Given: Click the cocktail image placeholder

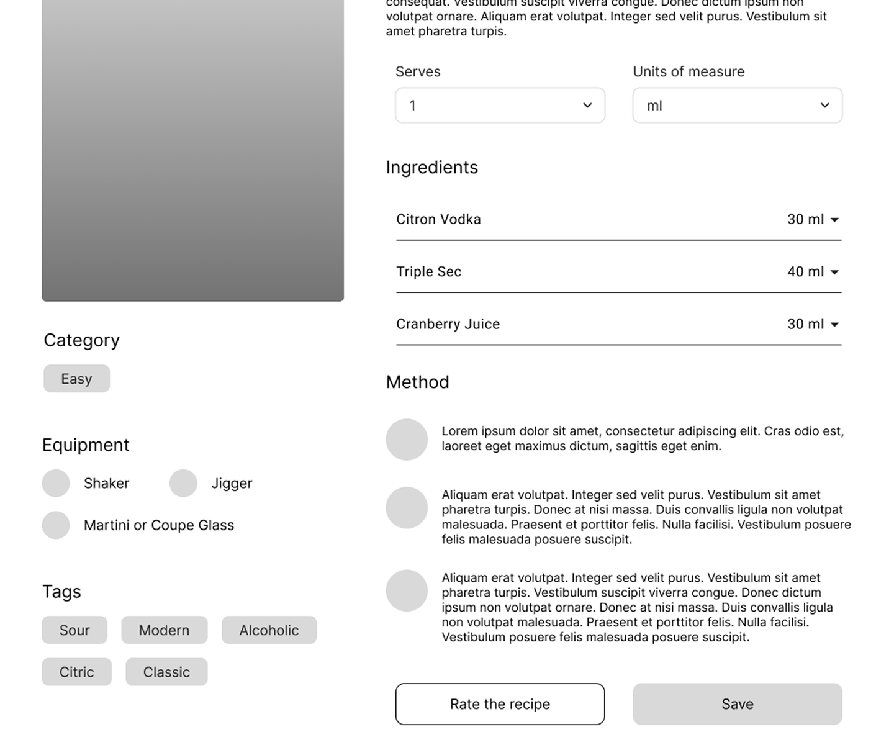Looking at the screenshot, I should click(x=192, y=149).
